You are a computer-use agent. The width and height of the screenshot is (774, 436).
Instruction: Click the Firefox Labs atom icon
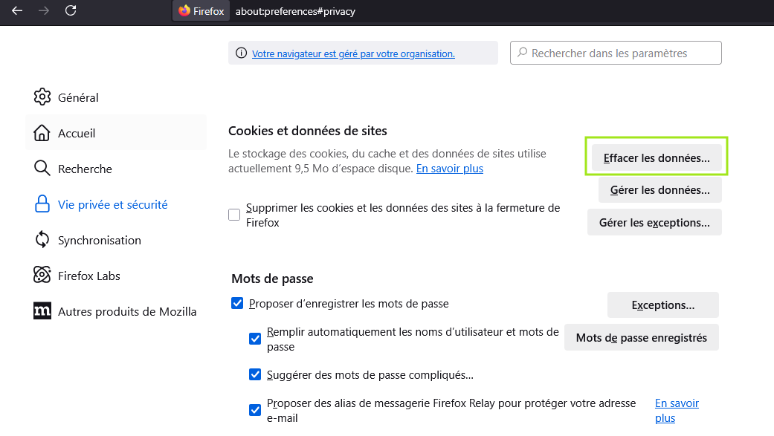[x=42, y=275]
